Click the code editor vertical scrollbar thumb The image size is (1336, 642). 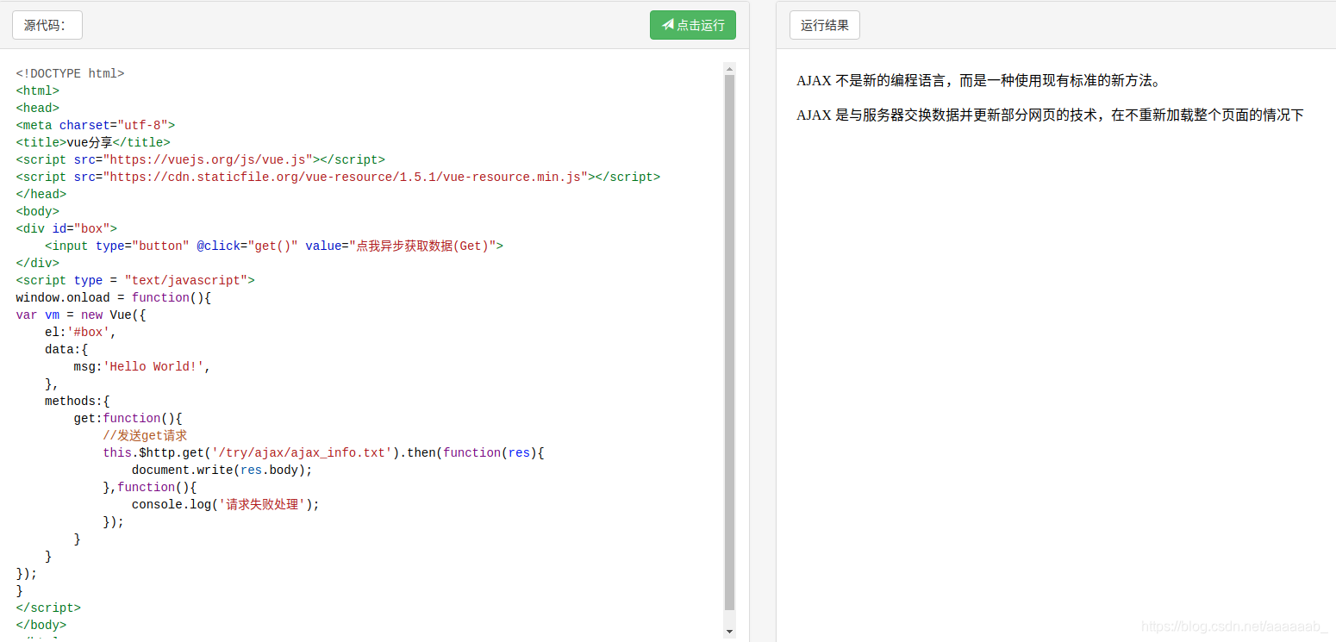pyautogui.click(x=730, y=342)
